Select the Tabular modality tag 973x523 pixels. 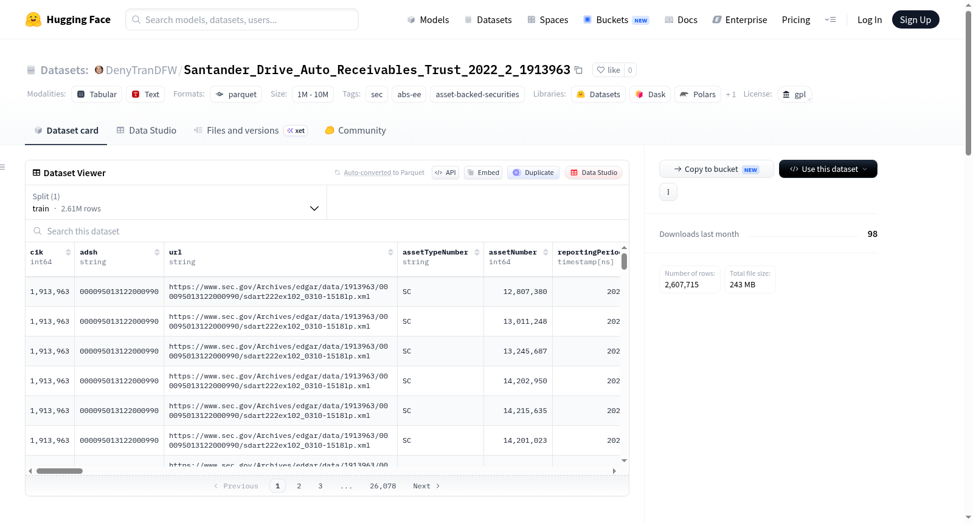97,94
